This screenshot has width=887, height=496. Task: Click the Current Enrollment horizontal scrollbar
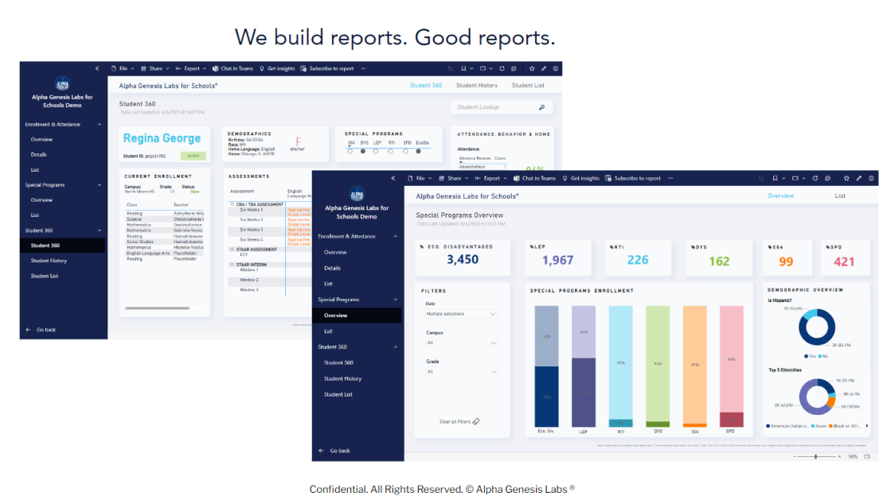[x=158, y=308]
